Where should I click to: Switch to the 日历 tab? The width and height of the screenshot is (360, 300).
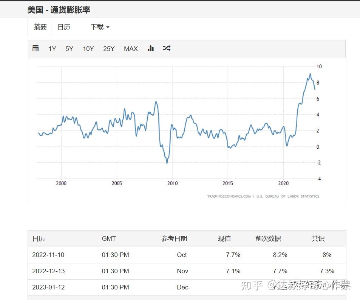[x=64, y=27]
